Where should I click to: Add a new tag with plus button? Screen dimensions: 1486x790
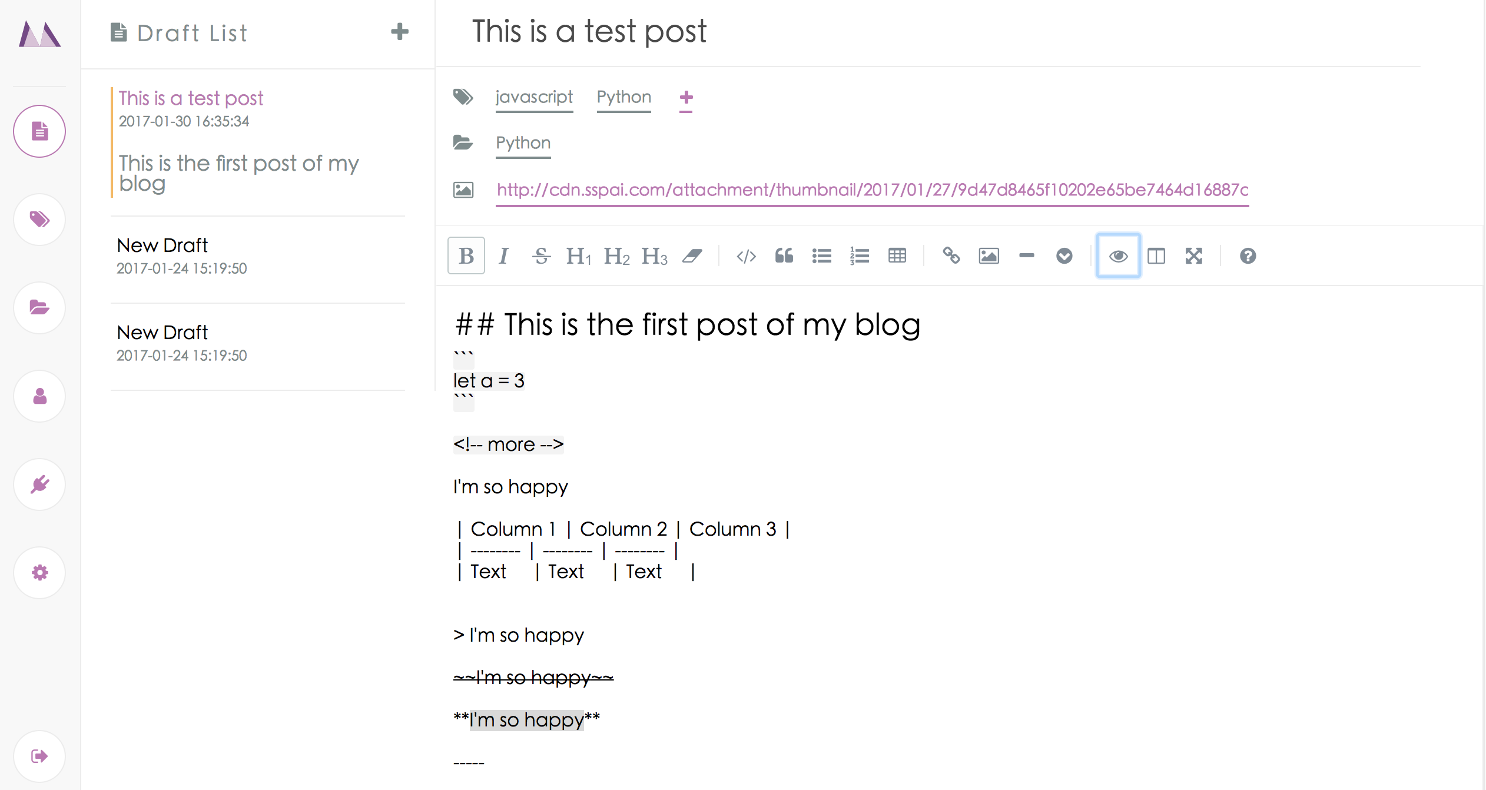686,98
